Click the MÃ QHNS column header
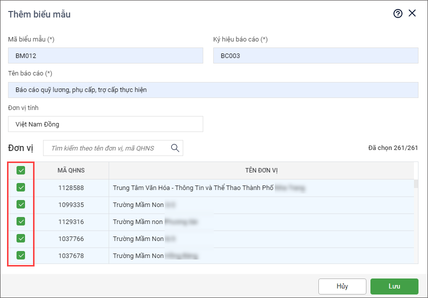 [x=71, y=170]
